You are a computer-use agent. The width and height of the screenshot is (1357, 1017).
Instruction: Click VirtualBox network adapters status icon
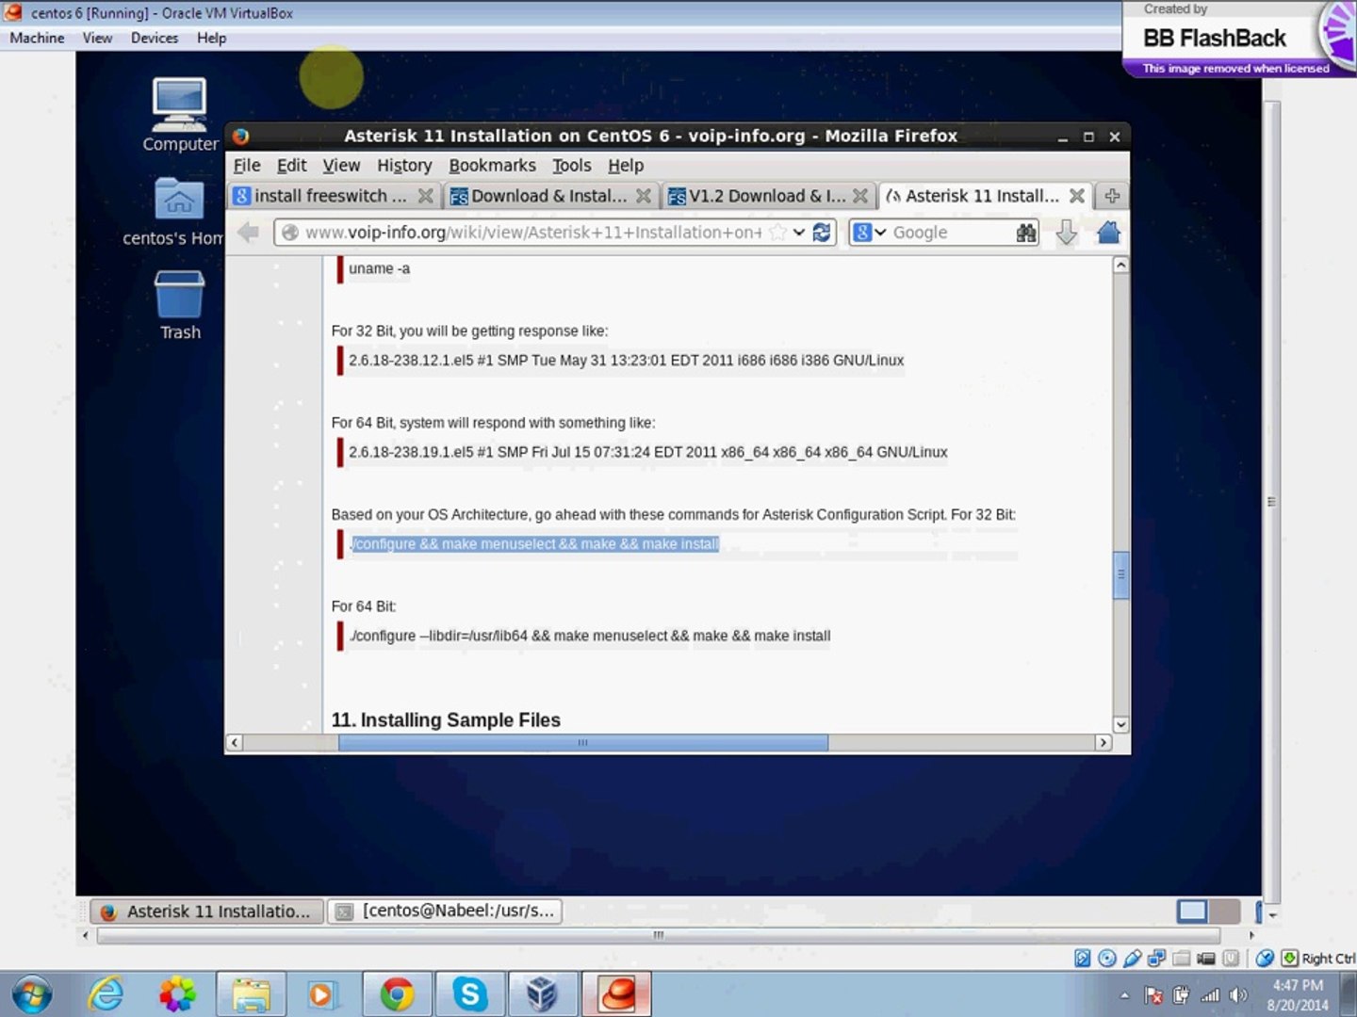[1156, 958]
